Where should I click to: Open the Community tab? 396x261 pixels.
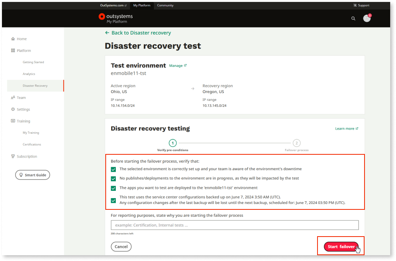[x=165, y=5]
